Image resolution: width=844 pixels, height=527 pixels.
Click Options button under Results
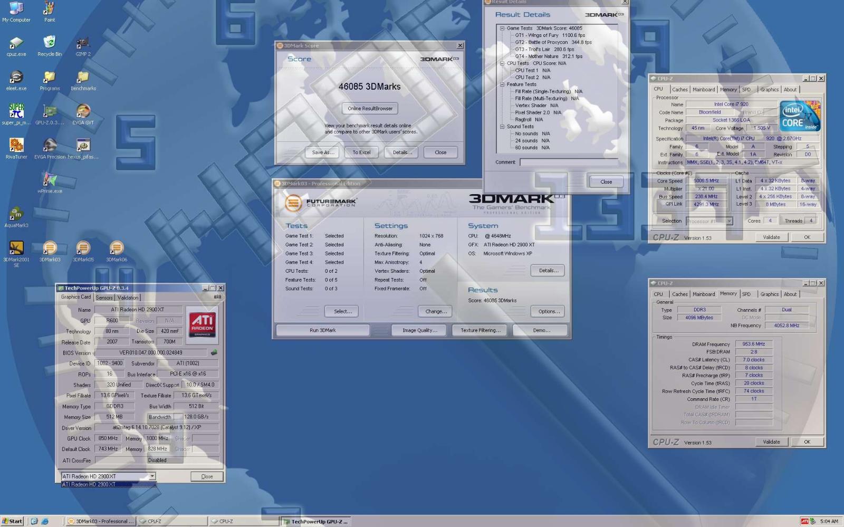tap(548, 311)
